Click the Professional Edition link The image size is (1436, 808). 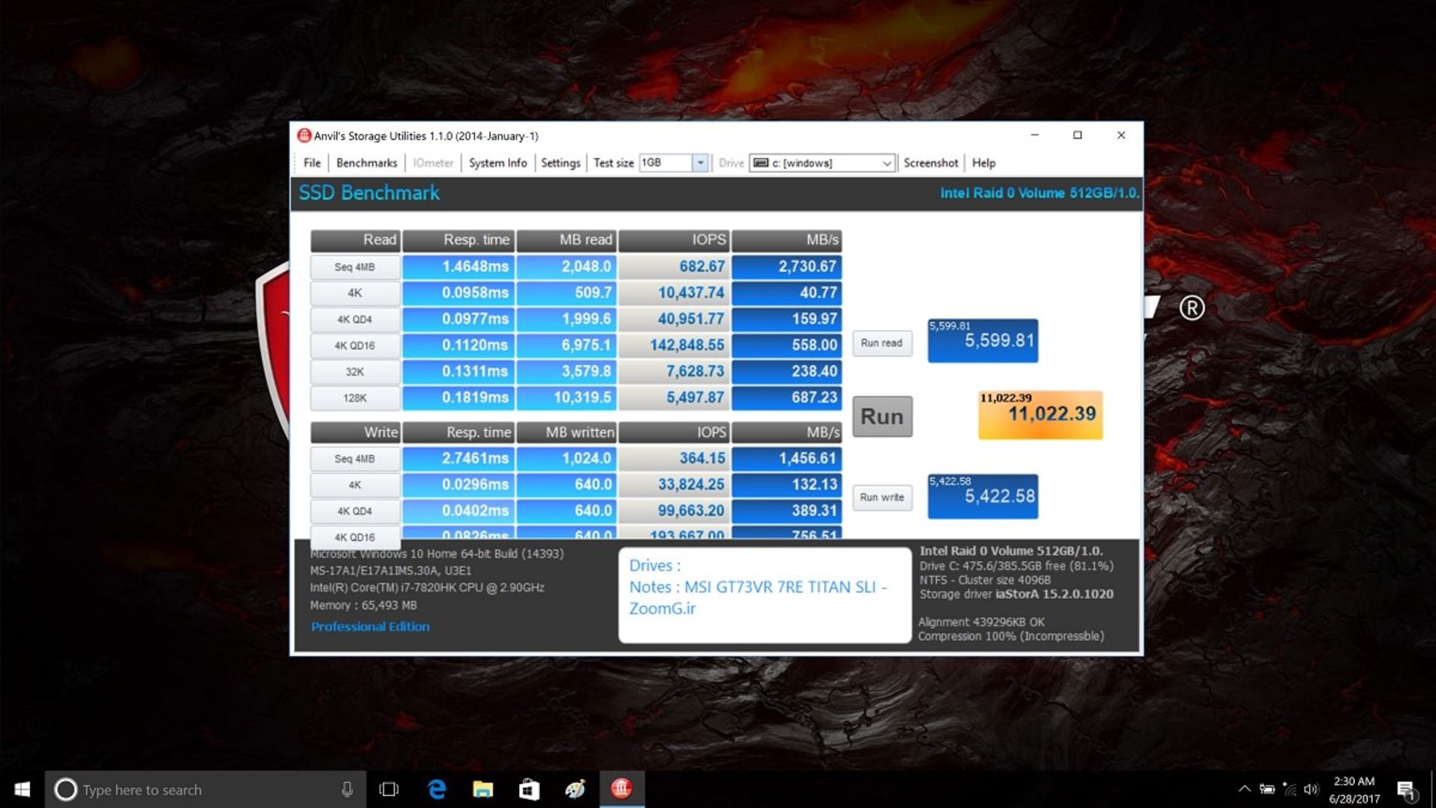point(370,626)
